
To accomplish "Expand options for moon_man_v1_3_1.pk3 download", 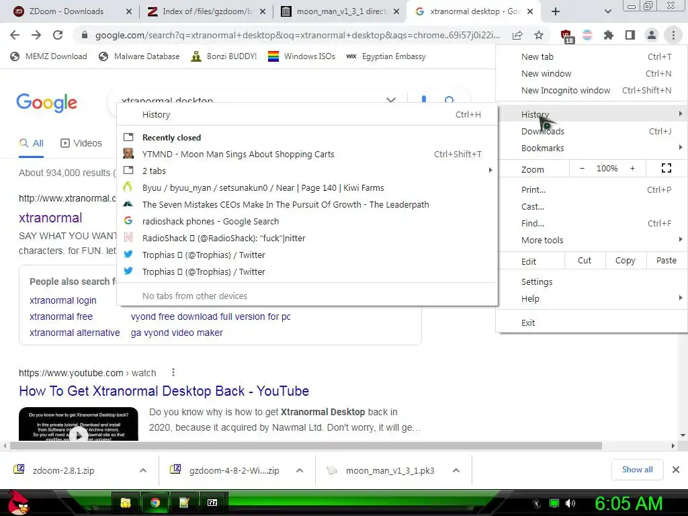I will click(456, 470).
